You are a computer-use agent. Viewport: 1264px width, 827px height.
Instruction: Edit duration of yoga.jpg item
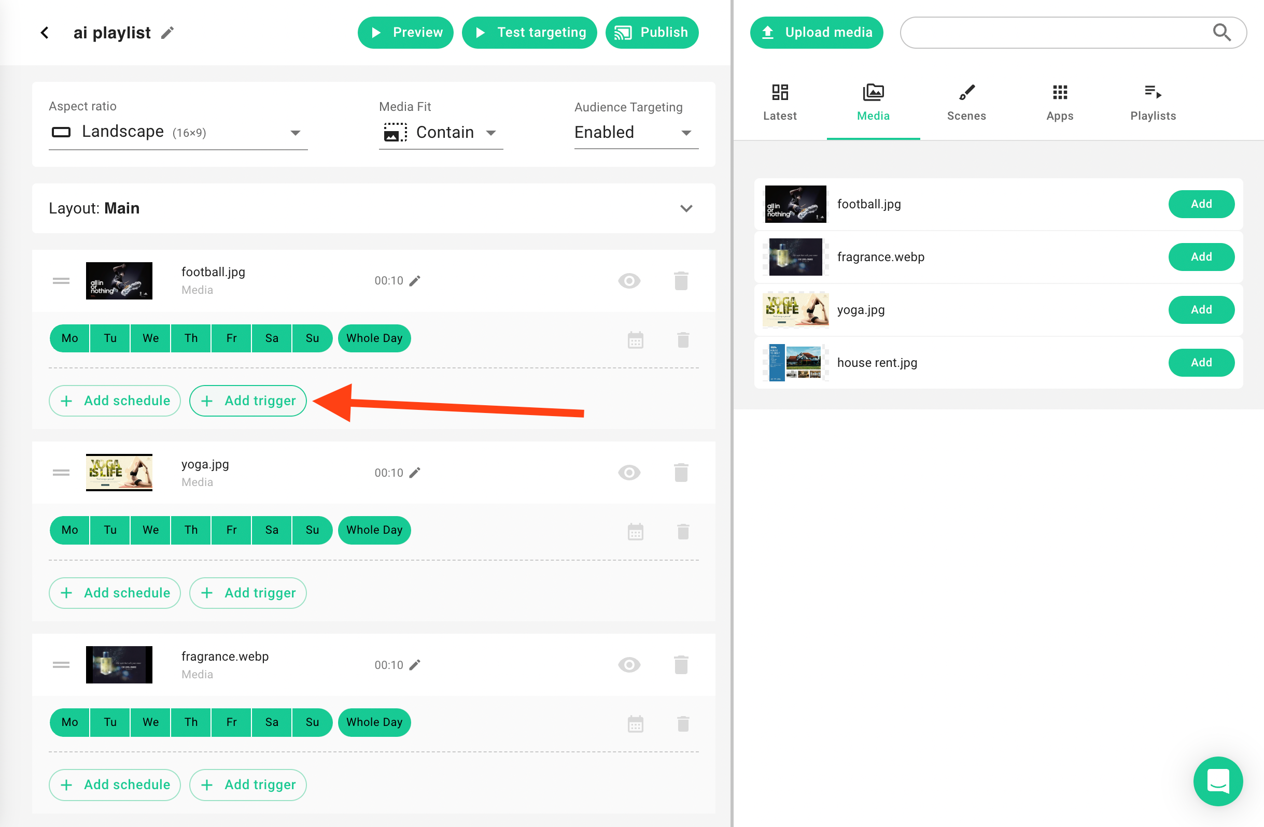[x=415, y=473]
